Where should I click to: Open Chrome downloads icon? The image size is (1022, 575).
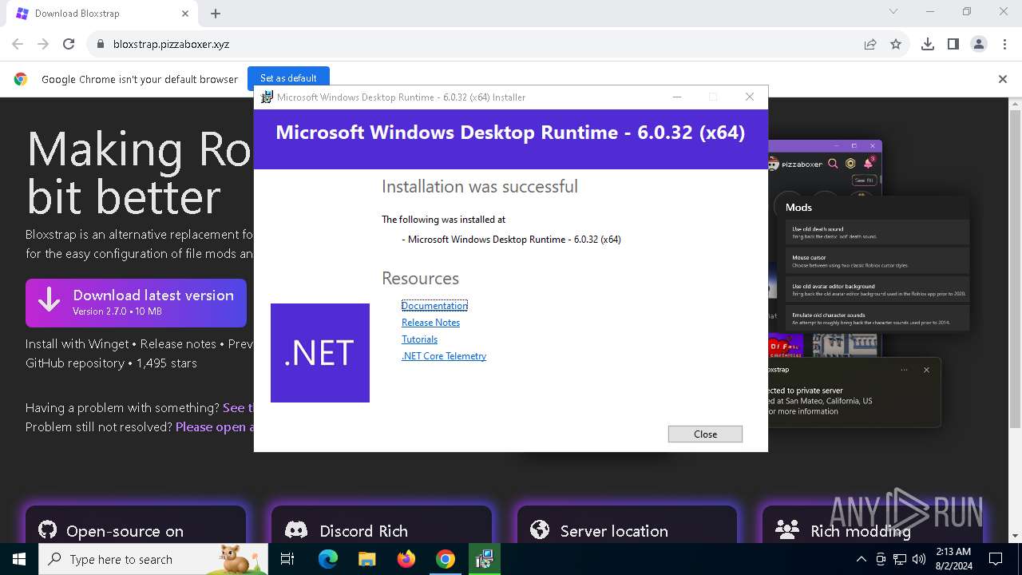[x=928, y=44]
